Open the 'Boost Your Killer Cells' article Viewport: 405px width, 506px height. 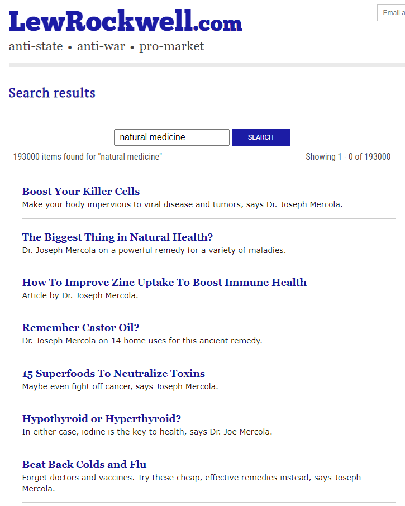(81, 192)
